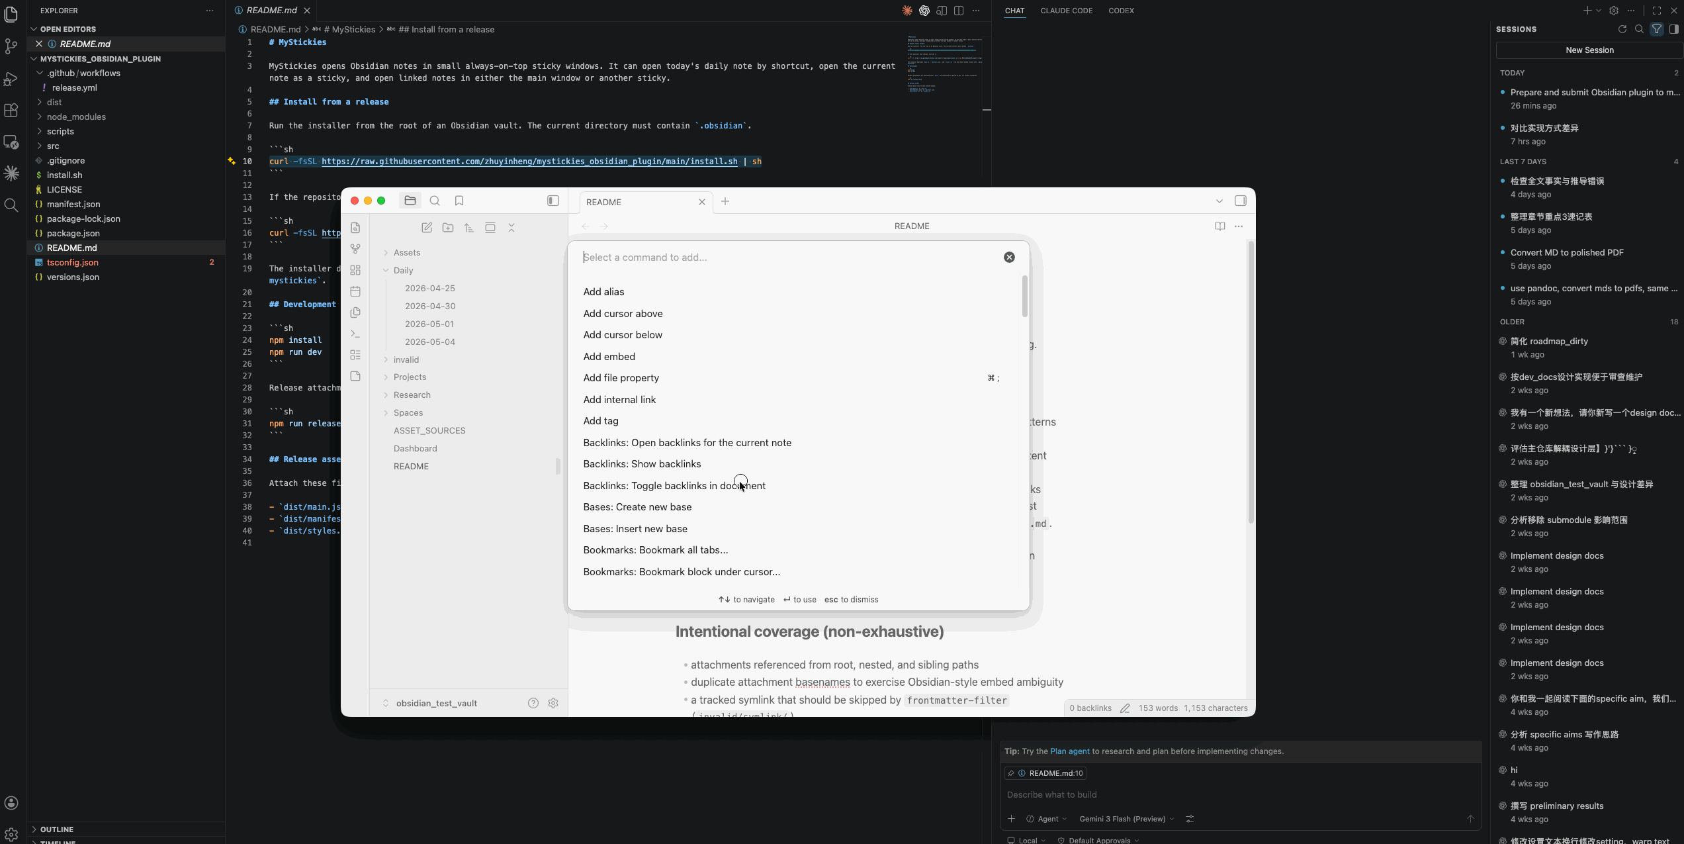Toggle edit pencil icon in Obsidian status bar
Screen dimensions: 1684x844
[x=1125, y=708]
